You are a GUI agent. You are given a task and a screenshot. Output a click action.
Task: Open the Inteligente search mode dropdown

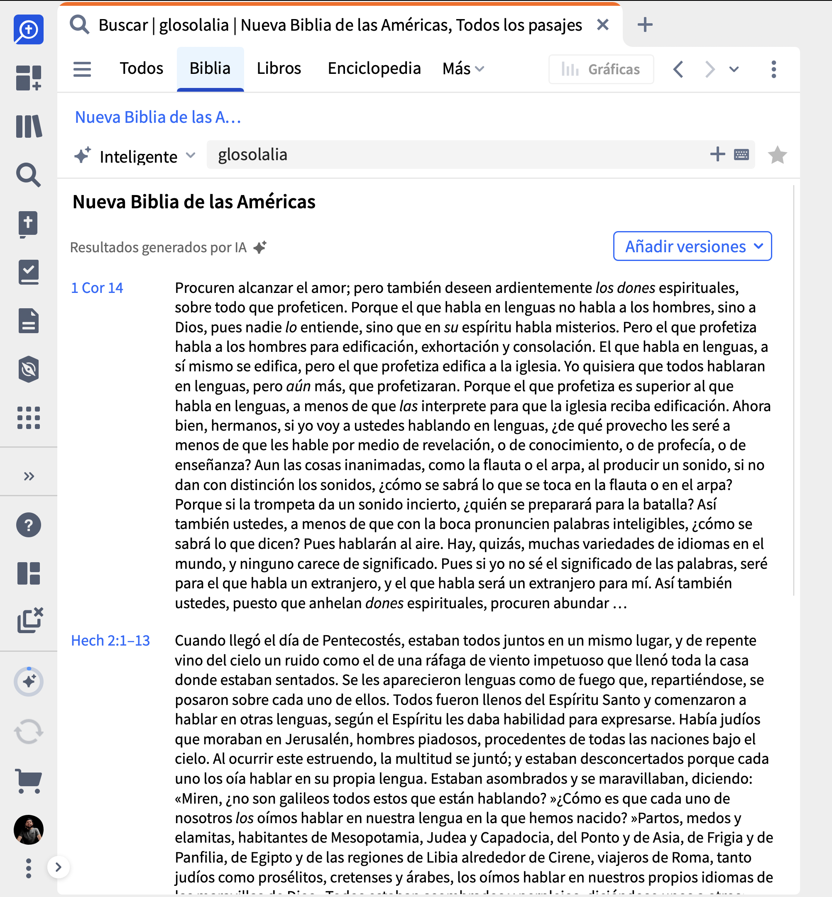(135, 156)
